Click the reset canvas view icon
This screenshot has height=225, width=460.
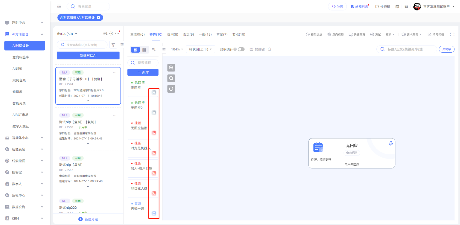(171, 89)
